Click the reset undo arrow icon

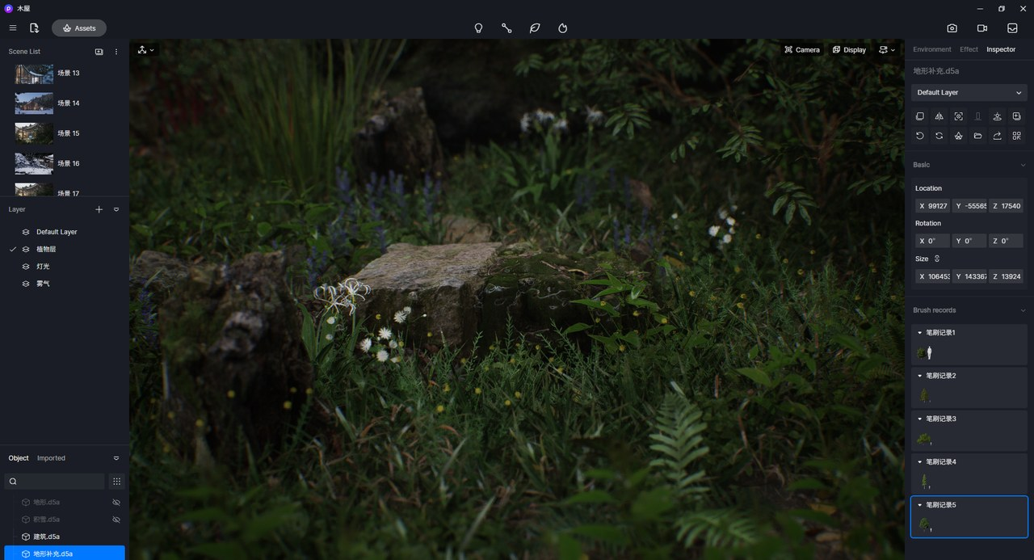920,136
